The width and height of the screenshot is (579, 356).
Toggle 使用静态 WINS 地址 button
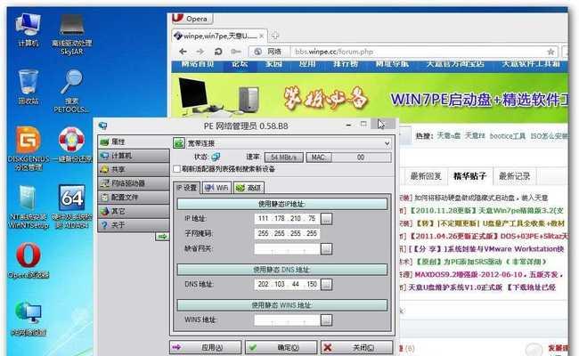[x=282, y=305]
